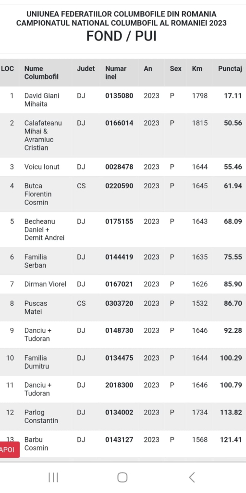Select ring number 0166014

pyautogui.click(x=119, y=123)
